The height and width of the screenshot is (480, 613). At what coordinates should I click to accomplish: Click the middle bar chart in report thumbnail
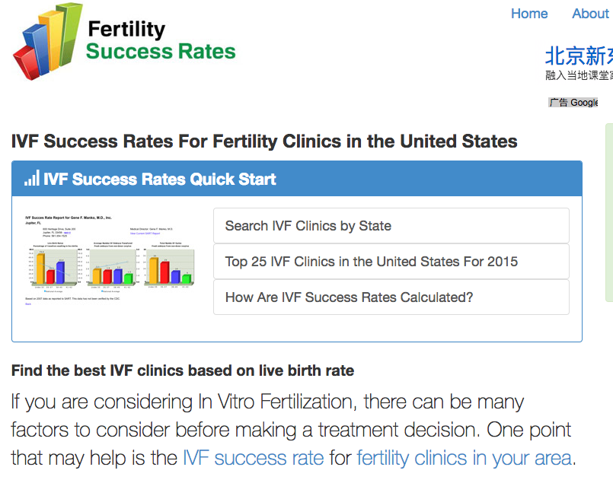point(111,265)
